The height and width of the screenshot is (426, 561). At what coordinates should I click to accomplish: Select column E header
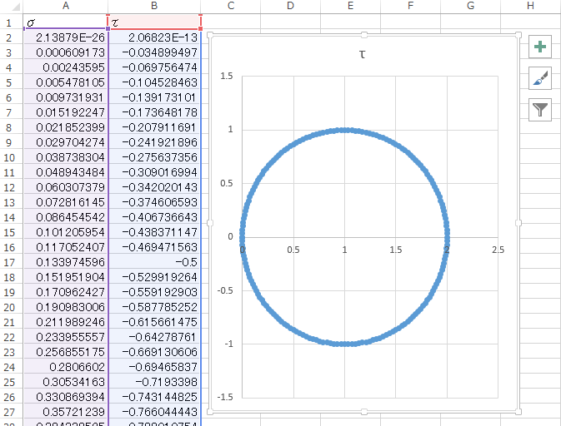351,6
